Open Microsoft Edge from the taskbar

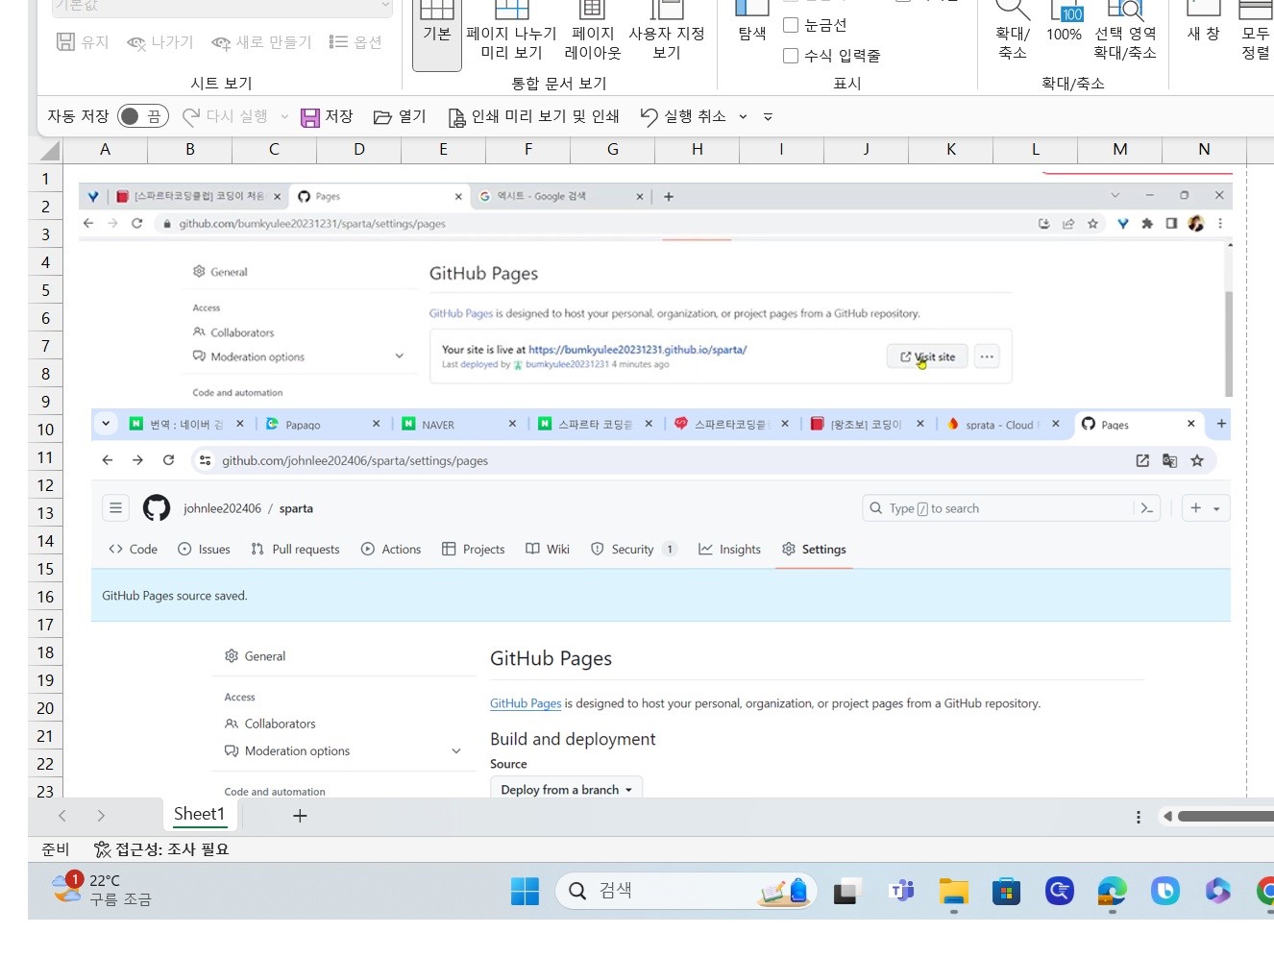click(1113, 892)
